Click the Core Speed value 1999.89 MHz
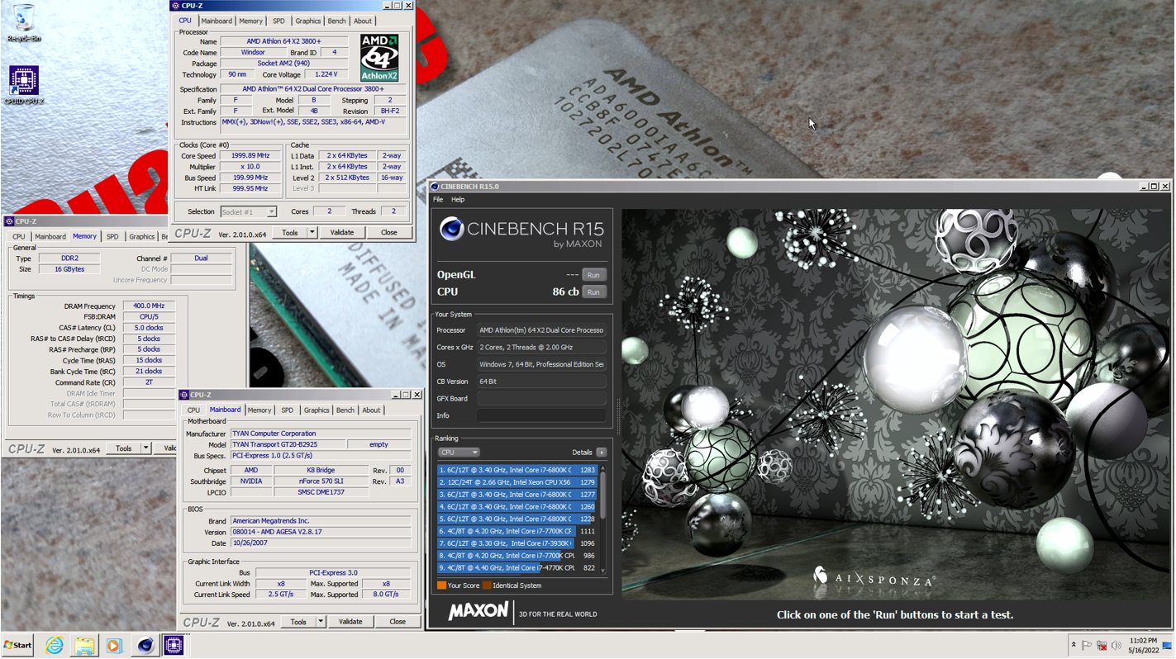 coord(250,156)
